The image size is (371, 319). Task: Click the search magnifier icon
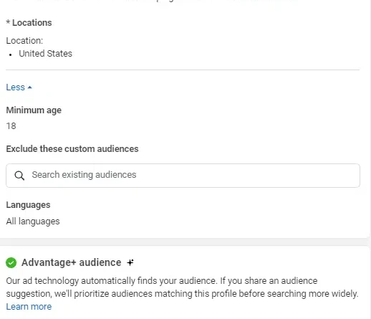[x=19, y=176]
